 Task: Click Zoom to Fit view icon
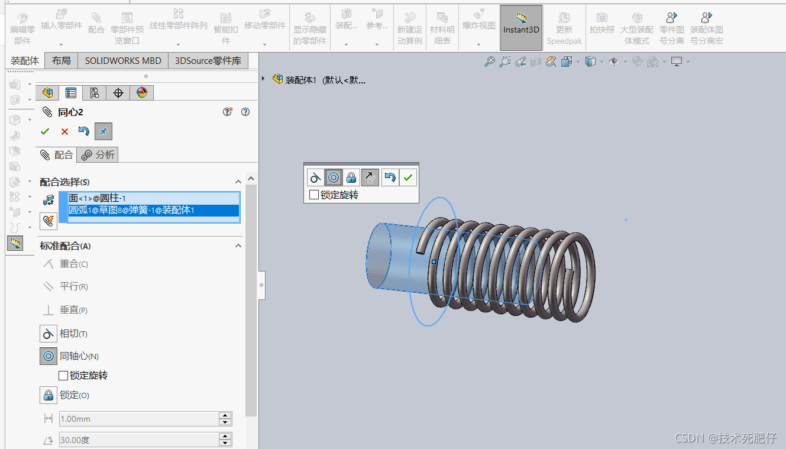click(x=490, y=62)
